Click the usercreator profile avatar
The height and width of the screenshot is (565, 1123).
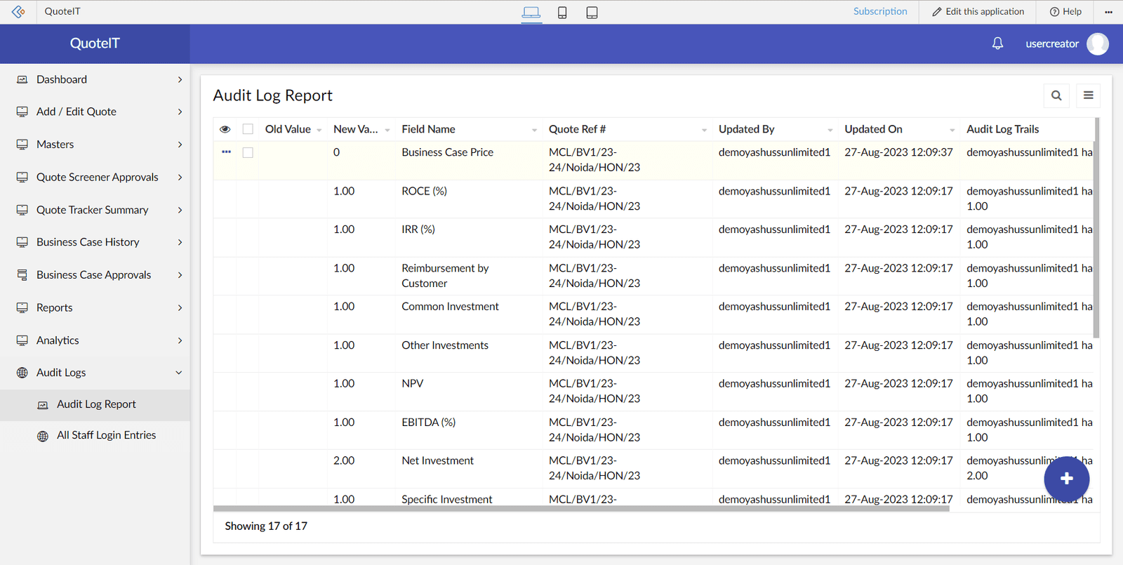[x=1097, y=44]
